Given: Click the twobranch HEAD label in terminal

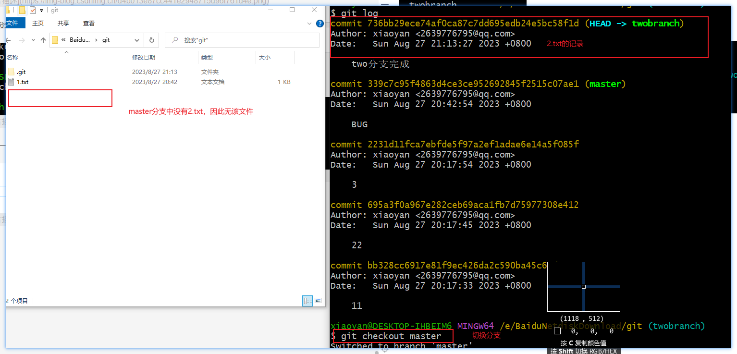Looking at the screenshot, I should coord(656,24).
